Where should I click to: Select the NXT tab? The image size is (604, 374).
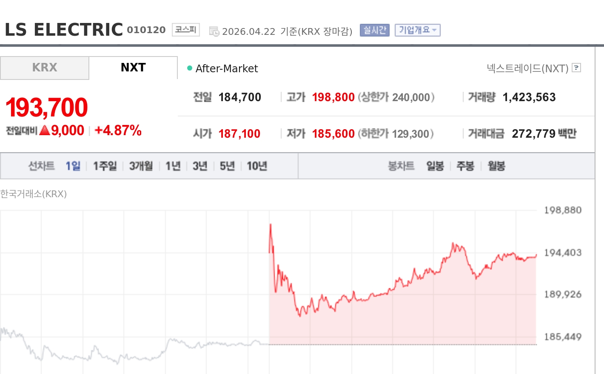tap(133, 68)
